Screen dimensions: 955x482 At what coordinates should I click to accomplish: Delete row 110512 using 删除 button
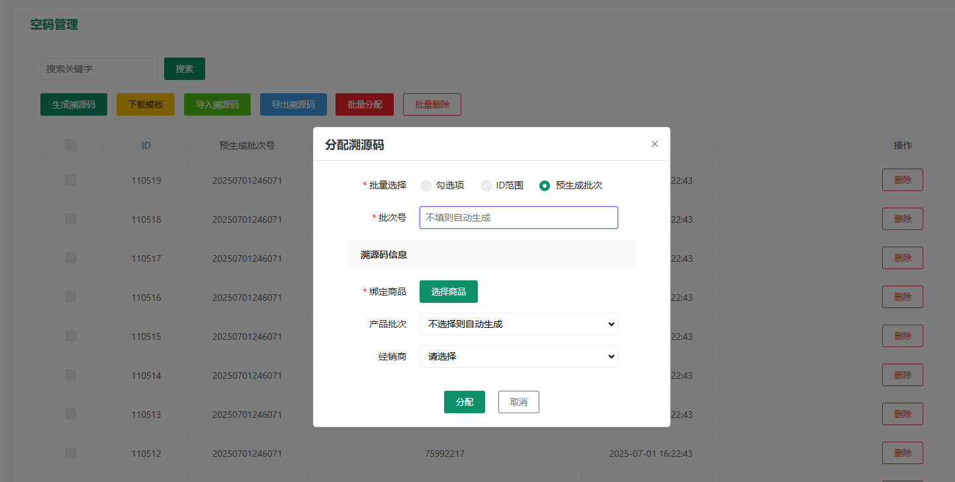pos(902,453)
